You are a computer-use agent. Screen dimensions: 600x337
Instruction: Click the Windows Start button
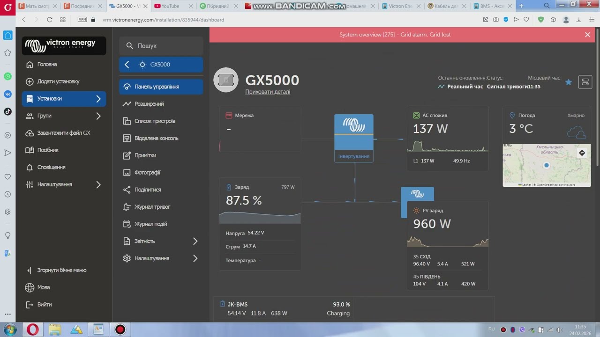(9, 330)
